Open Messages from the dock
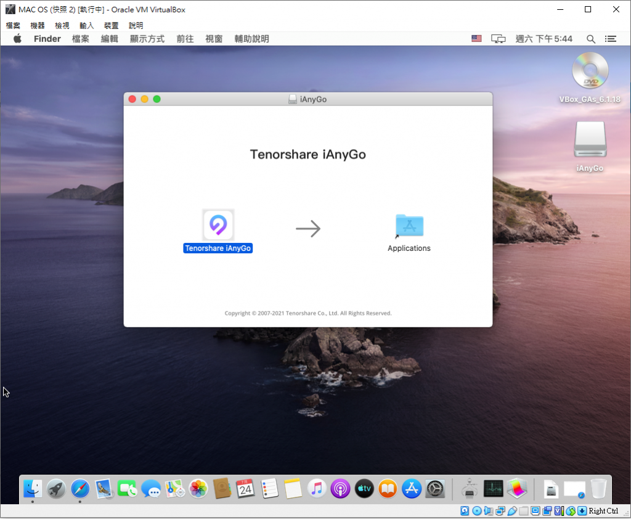 tap(152, 489)
